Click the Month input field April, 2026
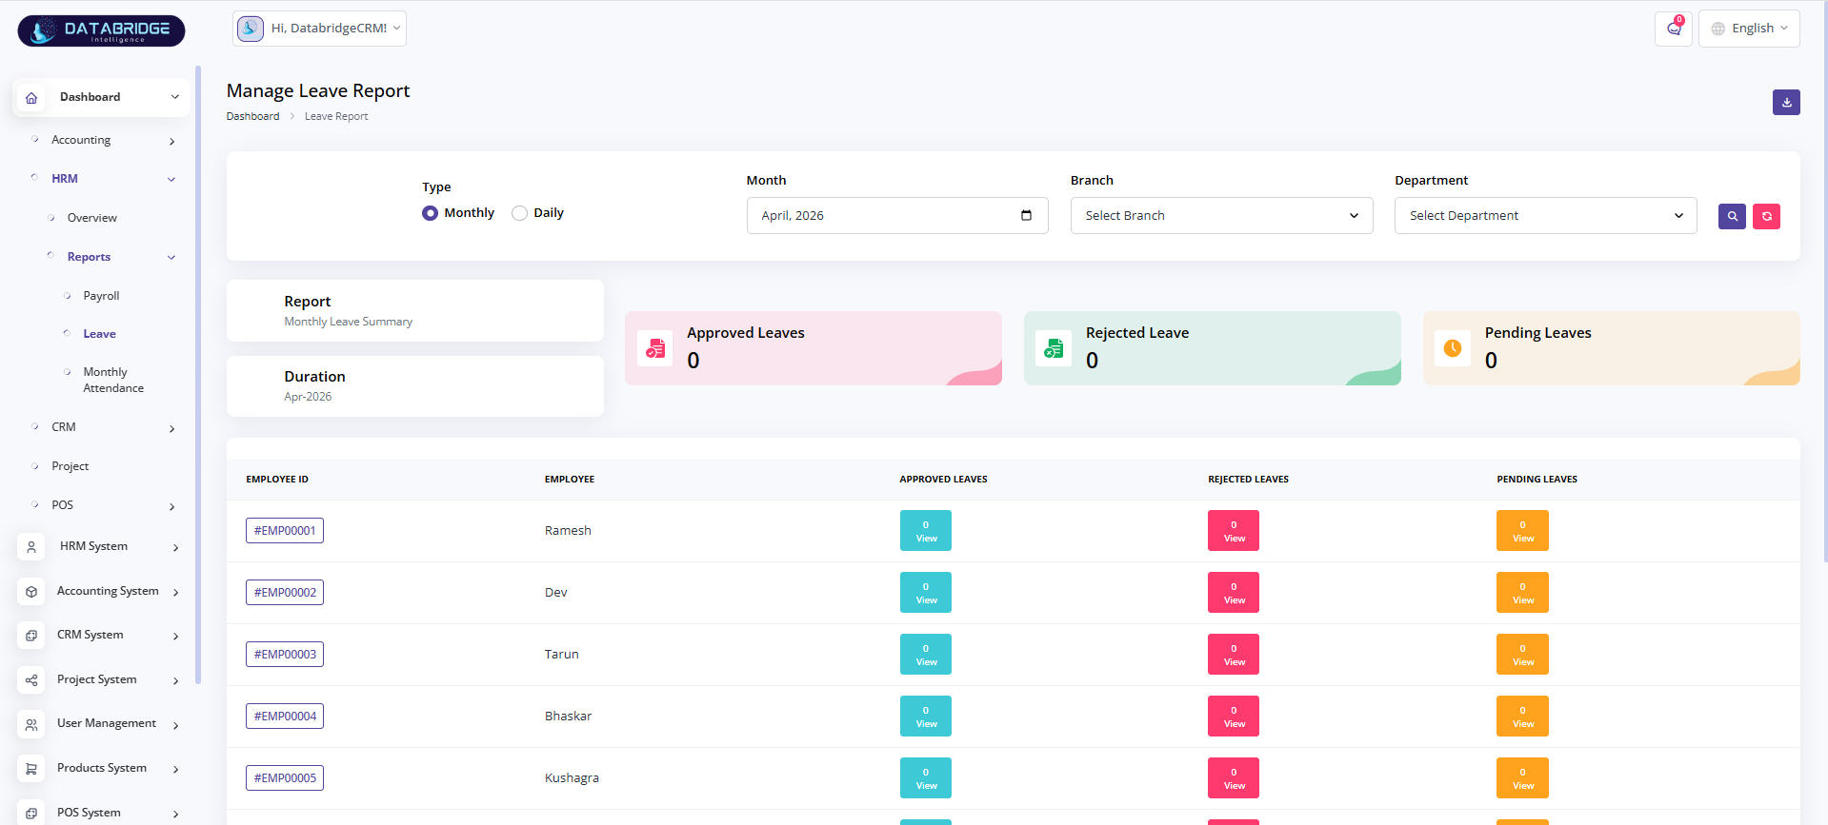 click(x=897, y=216)
